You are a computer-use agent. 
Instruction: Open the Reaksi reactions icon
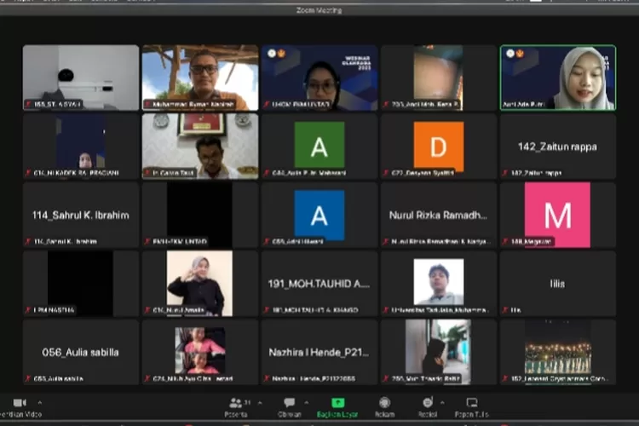coord(427,402)
